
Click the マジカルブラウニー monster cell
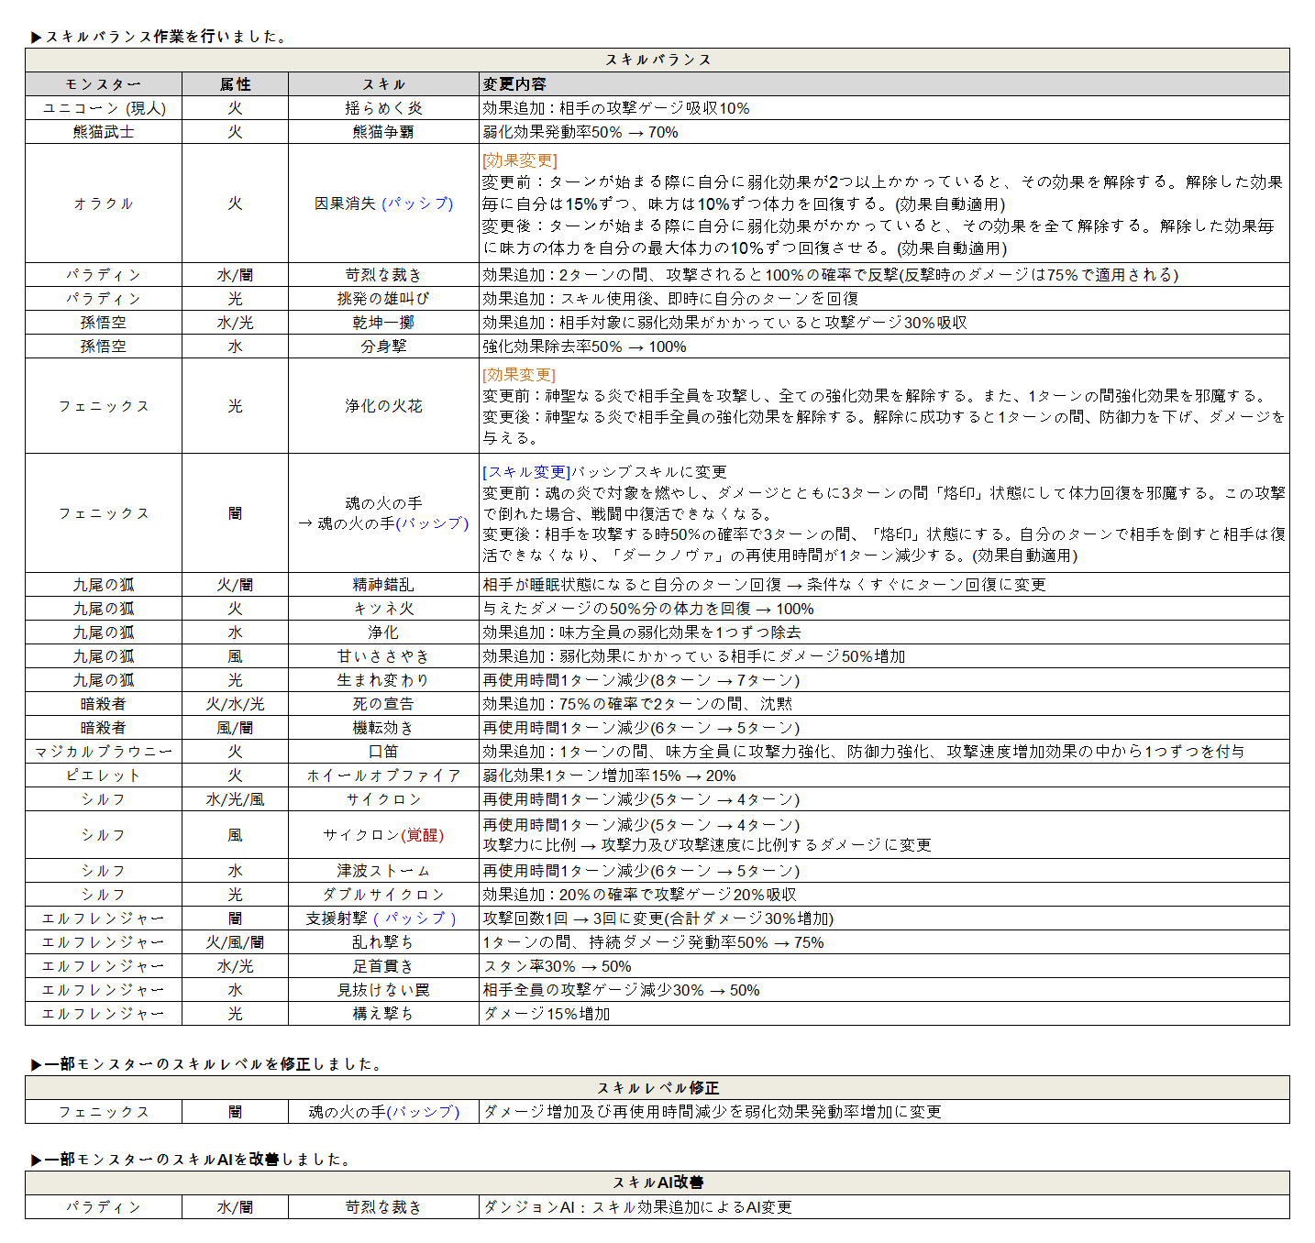(x=104, y=752)
